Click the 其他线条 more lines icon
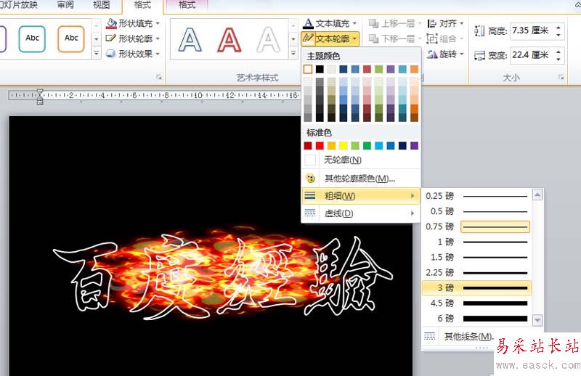Image resolution: width=581 pixels, height=376 pixels. 430,336
